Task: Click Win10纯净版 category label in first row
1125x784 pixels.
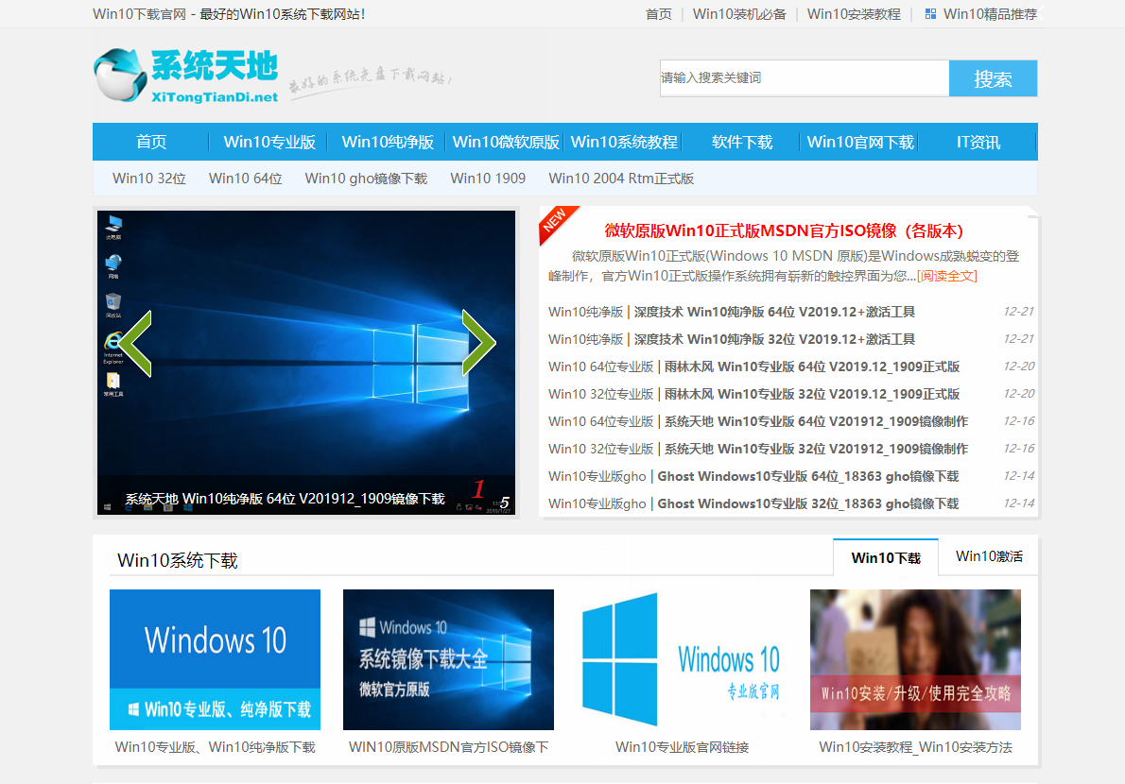Action: click(x=585, y=312)
